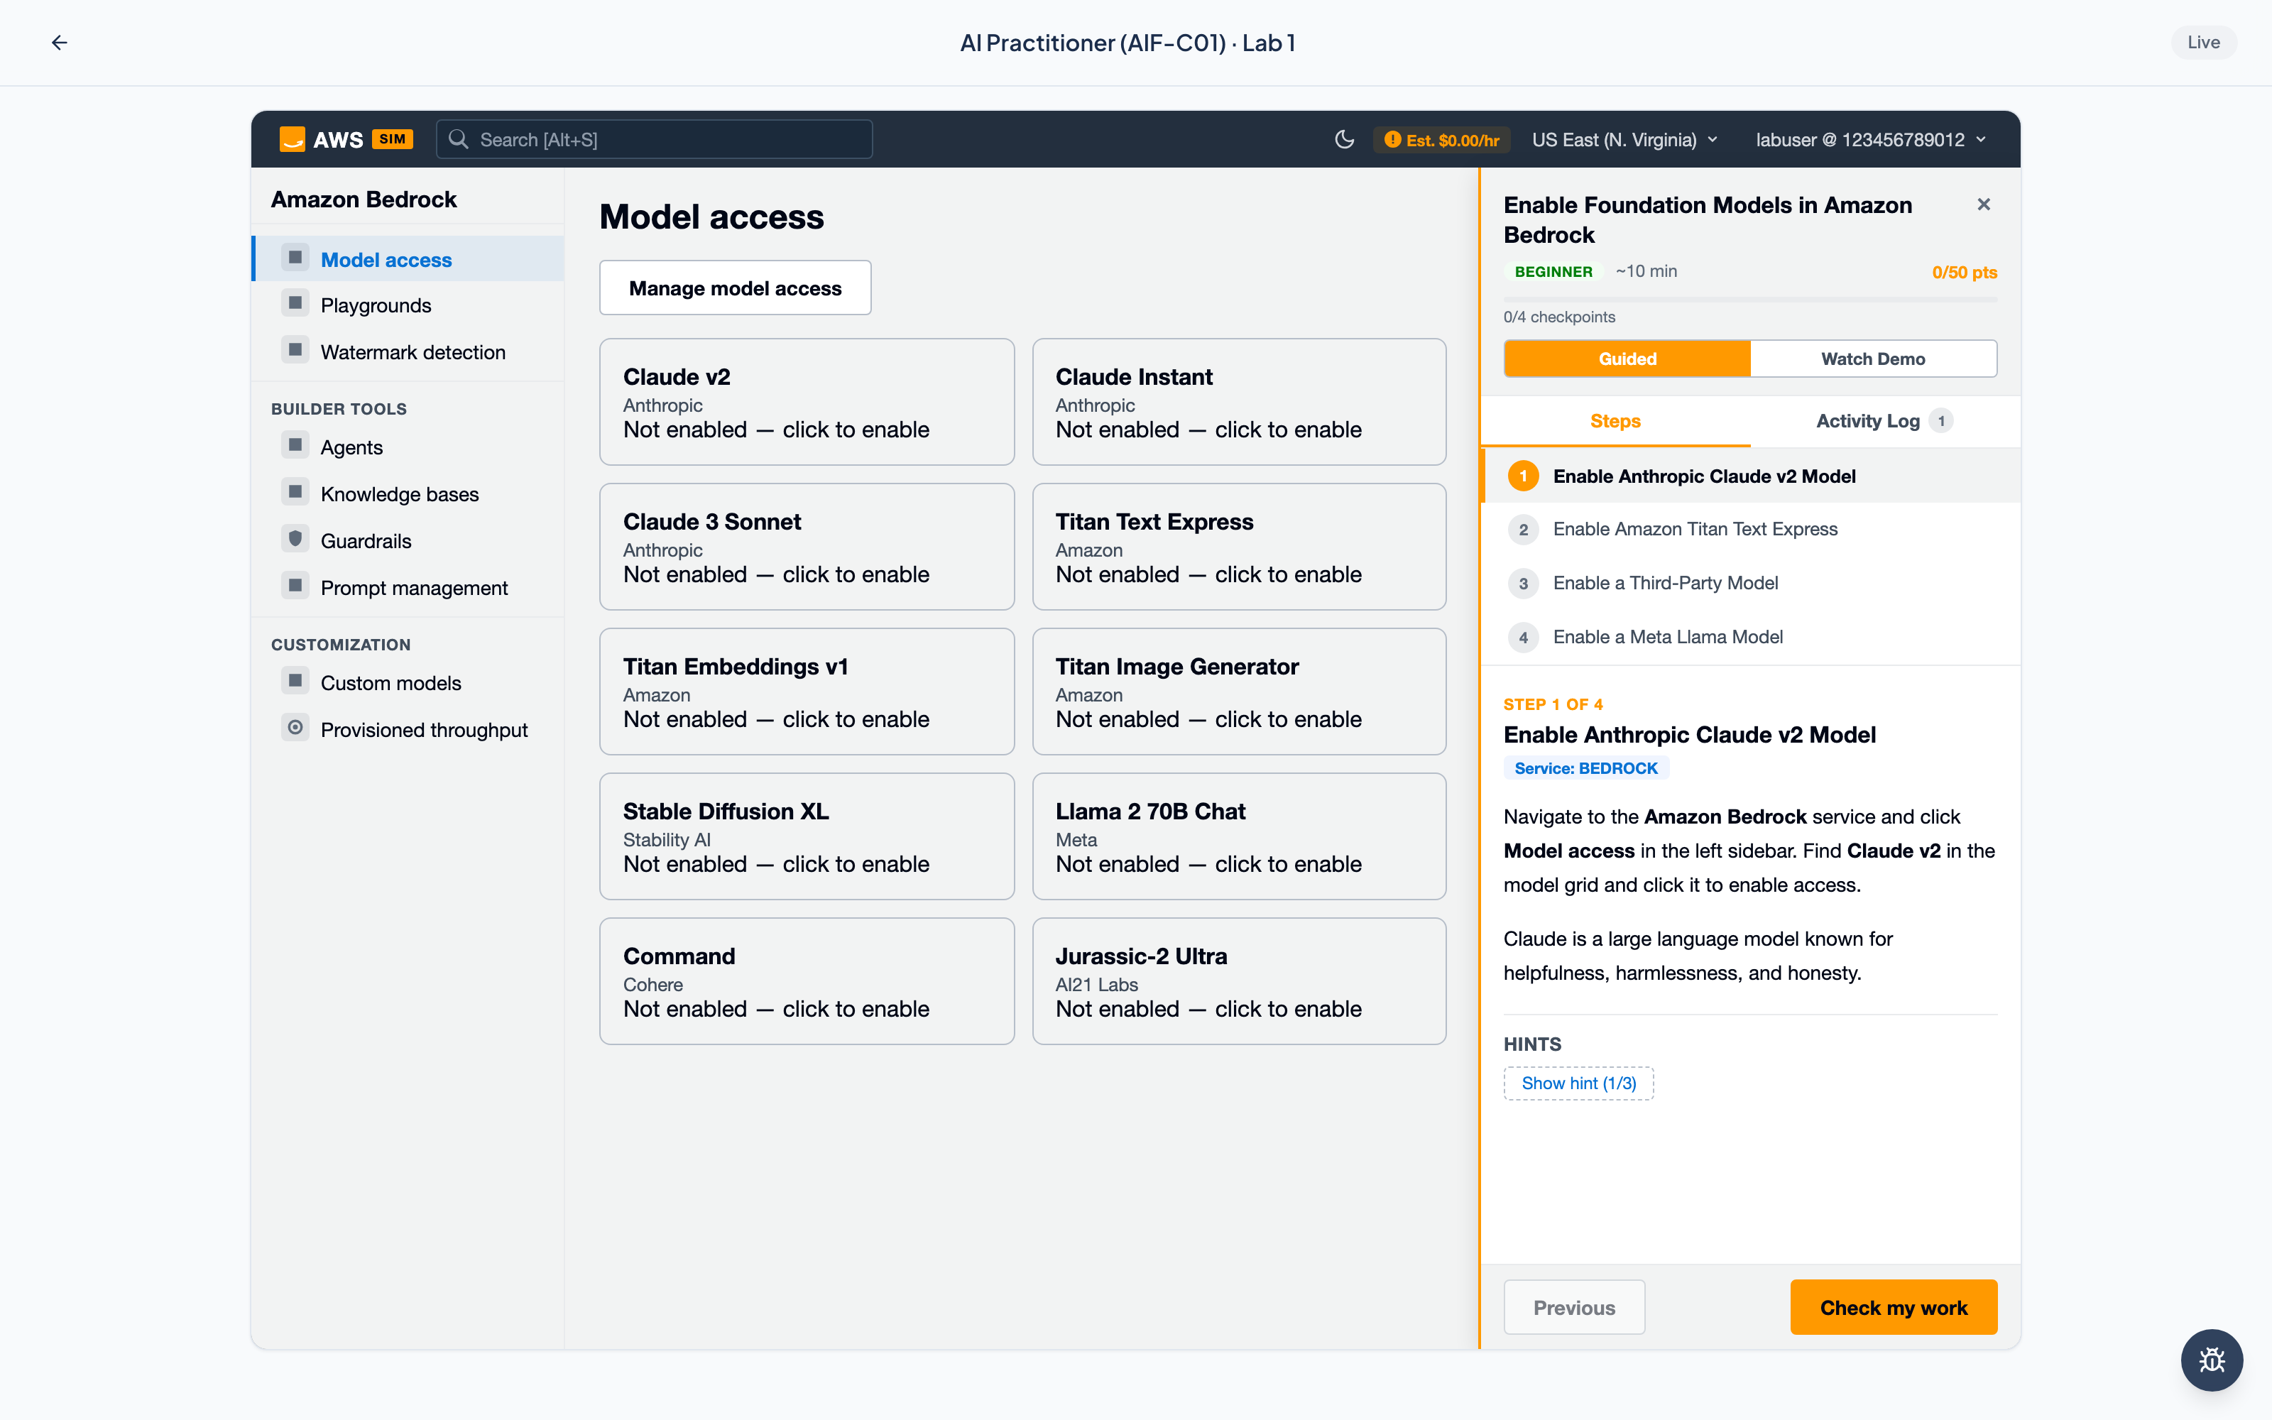Click the Activity Log count badge
The height and width of the screenshot is (1420, 2272).
(1942, 421)
